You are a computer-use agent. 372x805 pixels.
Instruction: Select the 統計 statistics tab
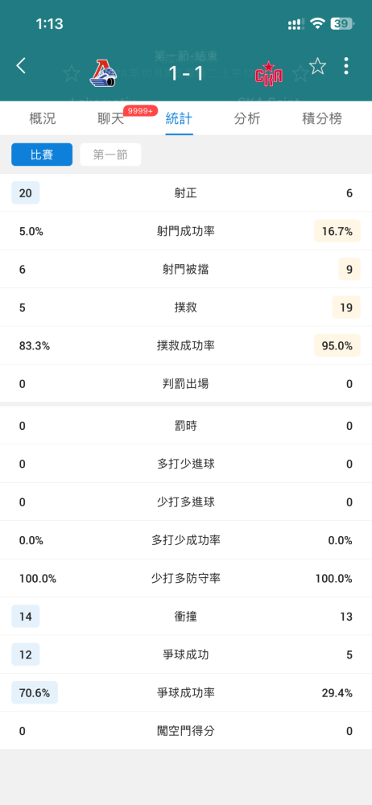pyautogui.click(x=179, y=119)
